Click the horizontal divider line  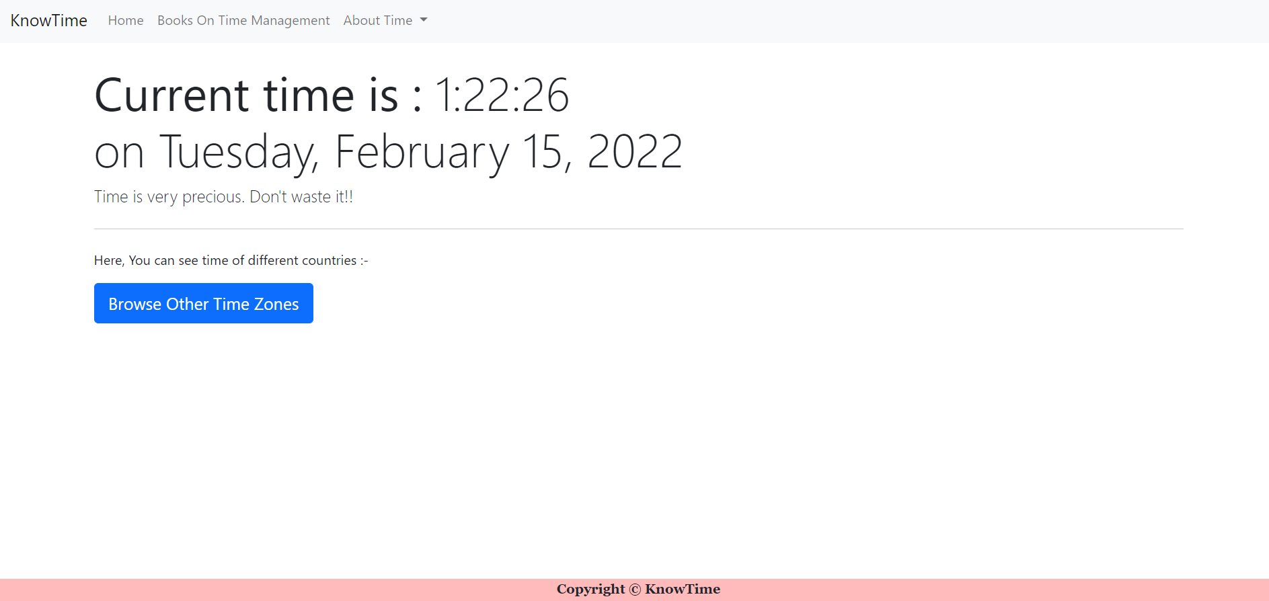[x=638, y=227]
